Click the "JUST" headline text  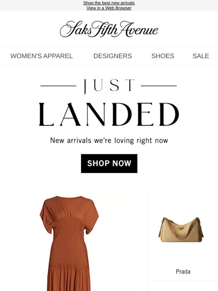(x=109, y=86)
